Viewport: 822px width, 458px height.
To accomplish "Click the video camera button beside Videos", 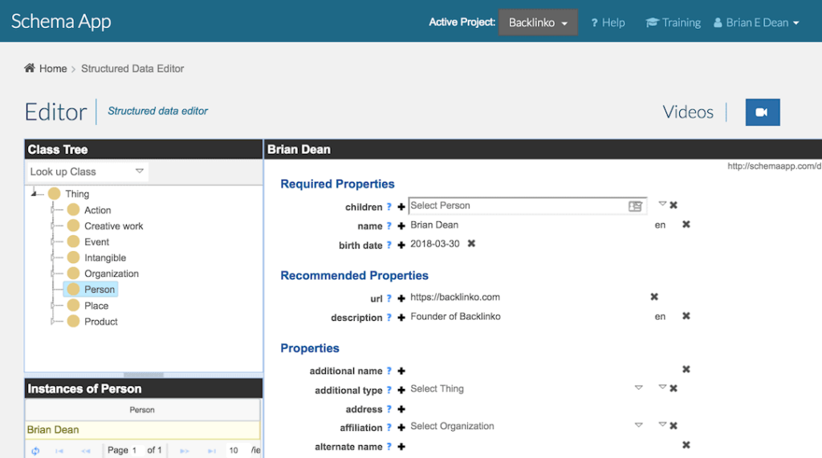I will click(763, 112).
